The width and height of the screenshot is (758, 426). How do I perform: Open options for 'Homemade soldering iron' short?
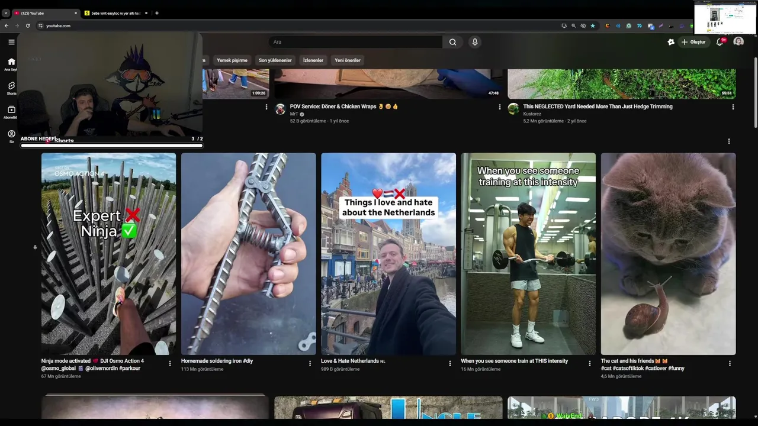(x=310, y=363)
